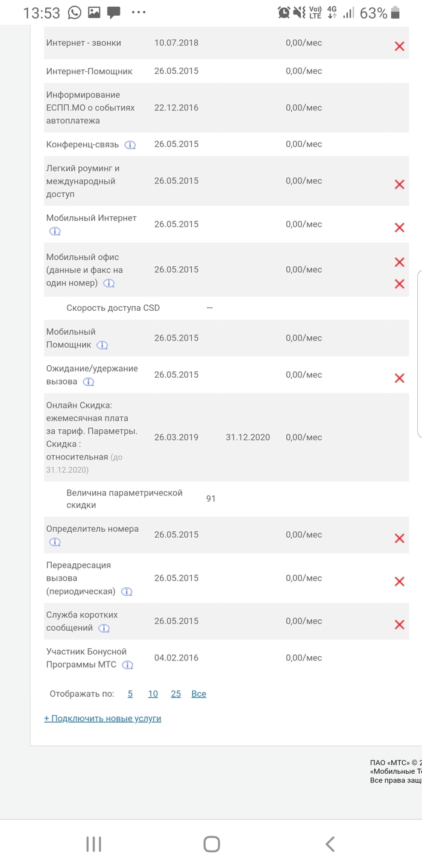The width and height of the screenshot is (422, 868).
Task: Open recent apps from navigation bar
Action: click(x=93, y=844)
